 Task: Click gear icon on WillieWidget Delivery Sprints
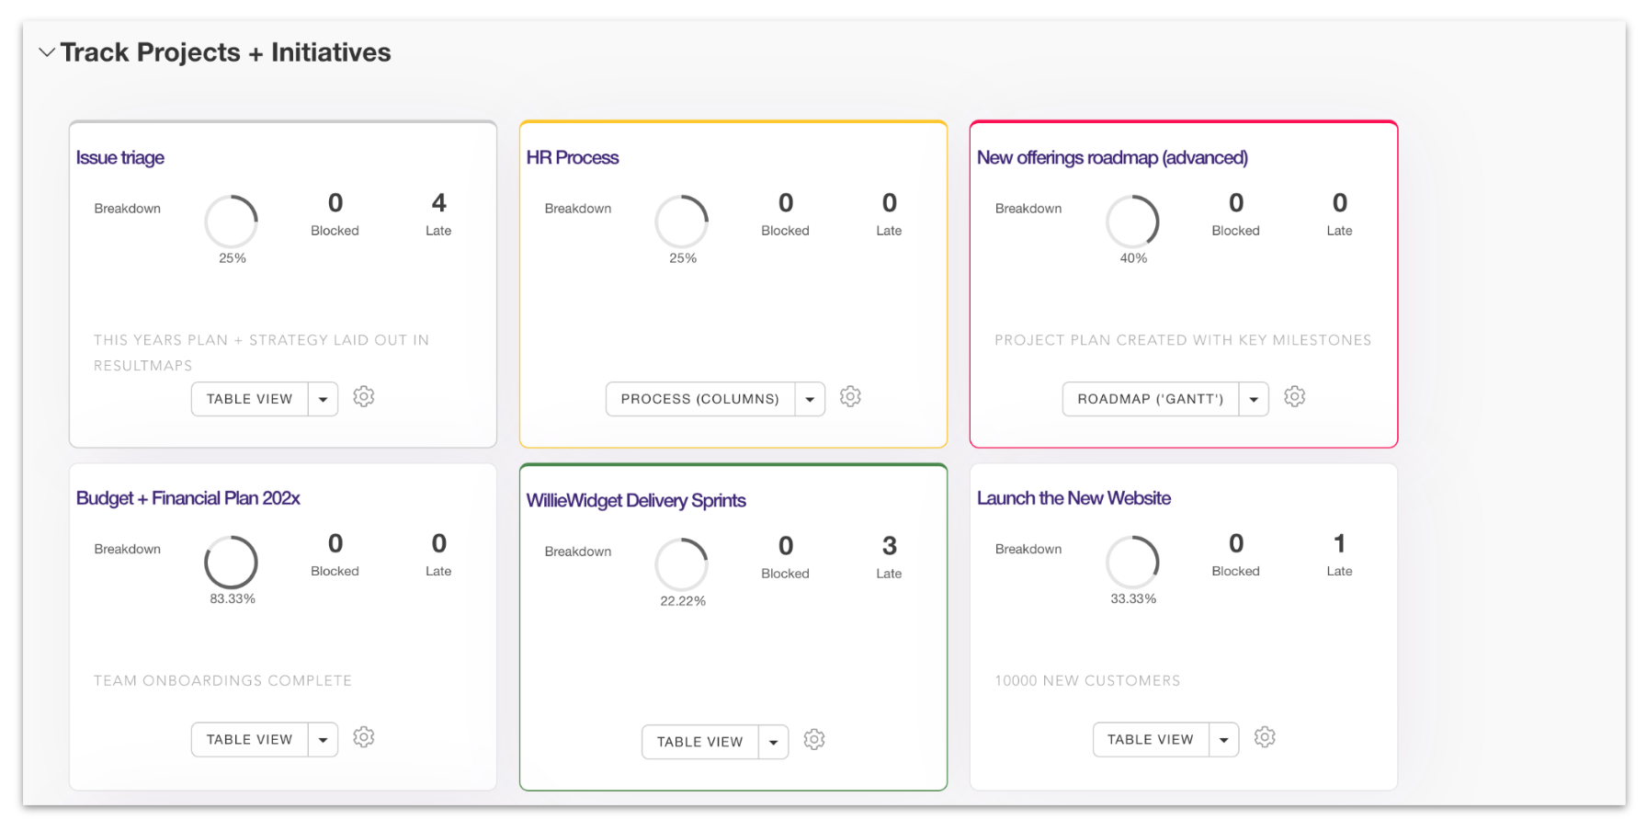813,740
